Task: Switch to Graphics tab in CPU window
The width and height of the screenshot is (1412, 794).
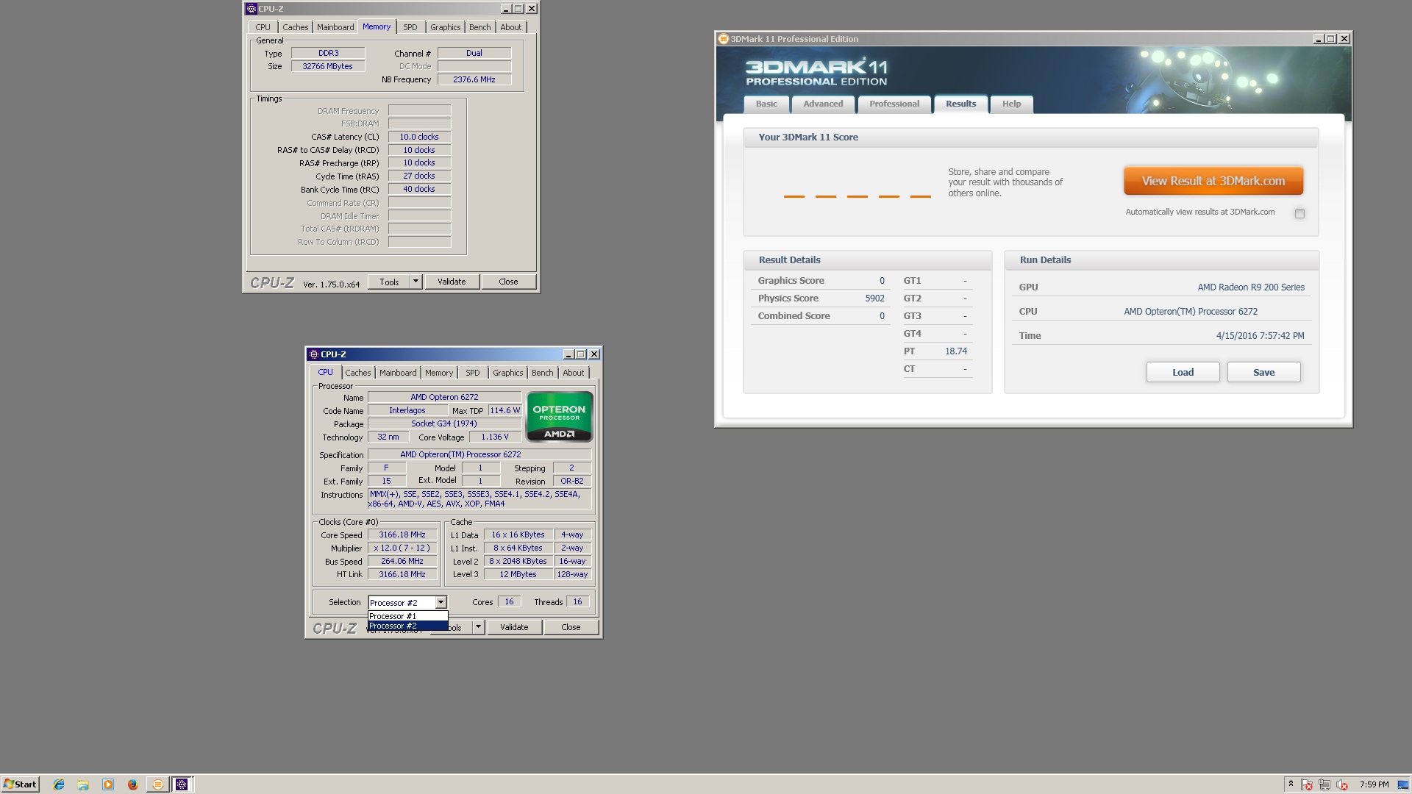Action: click(508, 373)
